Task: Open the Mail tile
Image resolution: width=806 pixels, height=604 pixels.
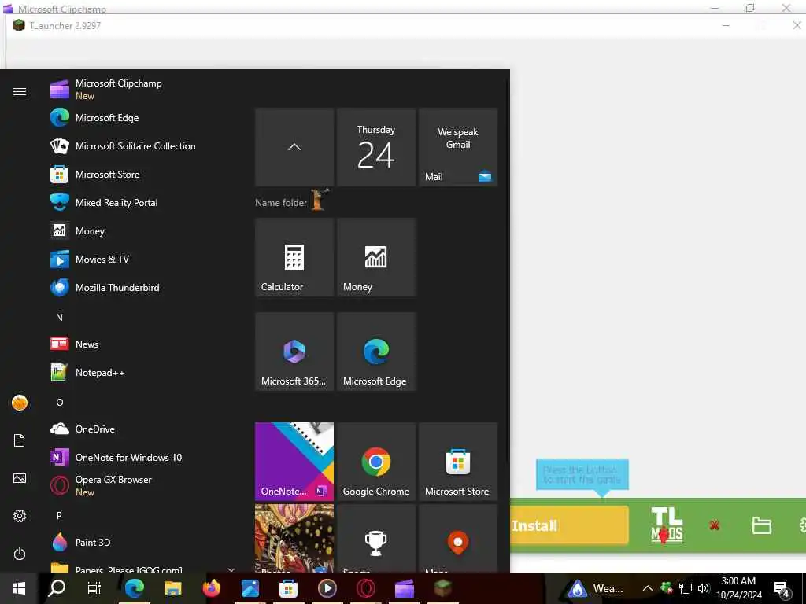Action: pyautogui.click(x=458, y=147)
